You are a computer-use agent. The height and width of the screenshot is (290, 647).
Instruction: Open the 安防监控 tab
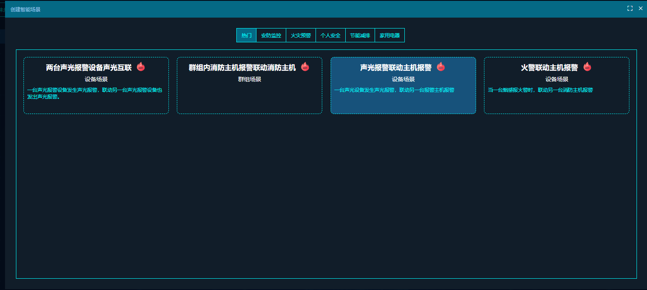coord(271,36)
